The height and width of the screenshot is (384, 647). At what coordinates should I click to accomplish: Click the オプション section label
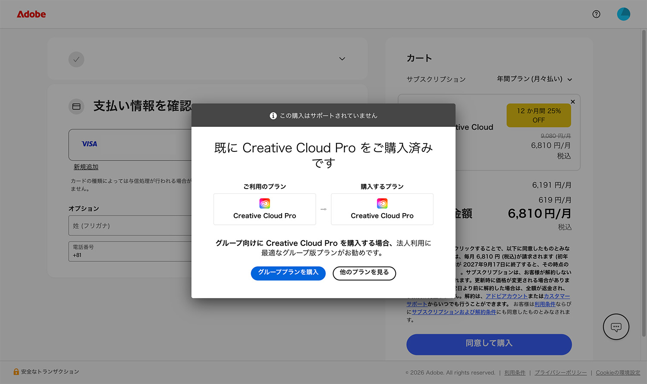click(84, 208)
